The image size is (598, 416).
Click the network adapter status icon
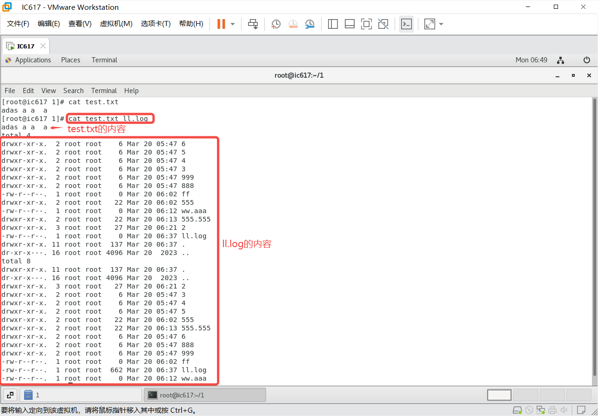541,410
